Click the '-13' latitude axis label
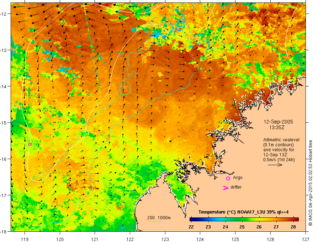313x242 pixels. [x=4, y=50]
